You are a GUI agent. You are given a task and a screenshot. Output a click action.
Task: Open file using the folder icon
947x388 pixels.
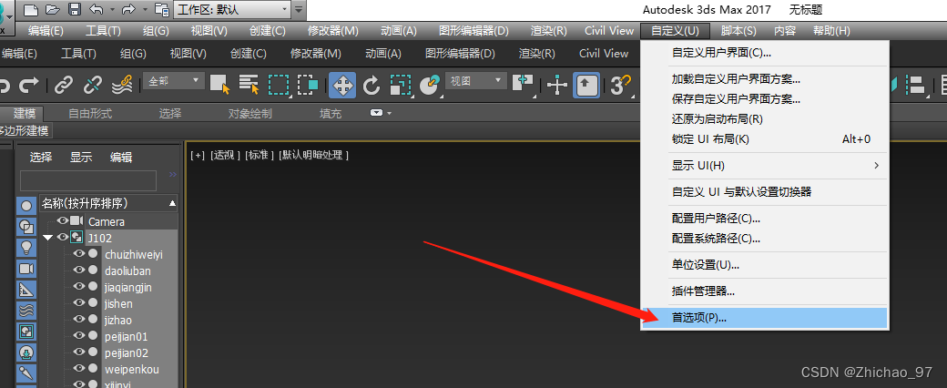(x=53, y=9)
